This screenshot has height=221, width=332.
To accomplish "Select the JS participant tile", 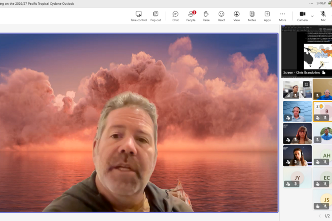I will click(x=322, y=200).
